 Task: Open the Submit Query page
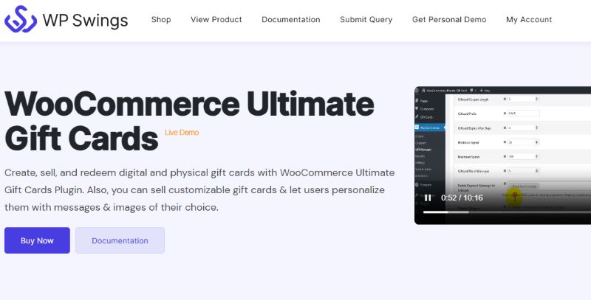[366, 20]
